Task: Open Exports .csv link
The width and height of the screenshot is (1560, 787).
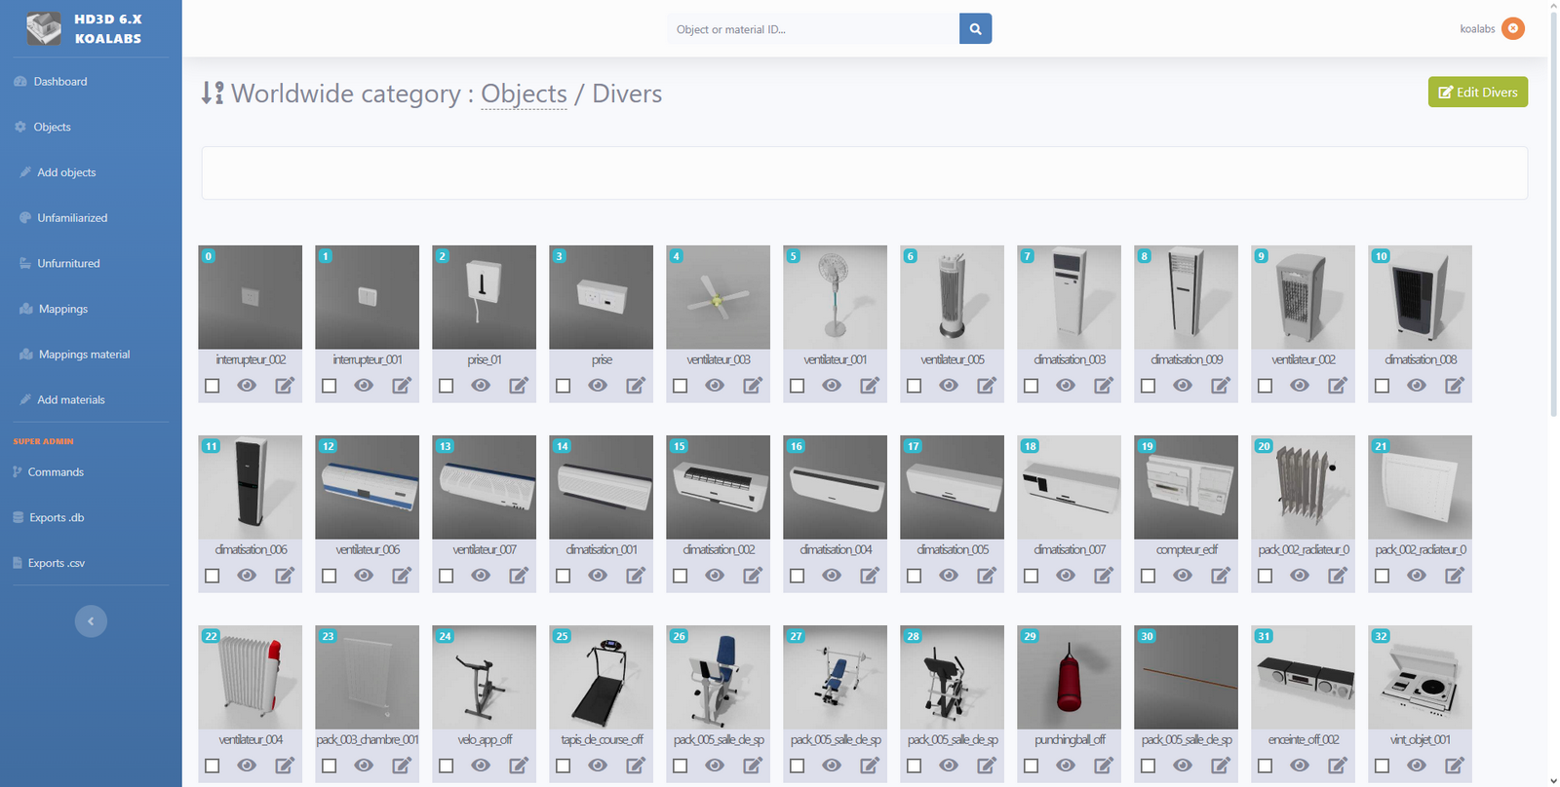Action: pos(57,563)
